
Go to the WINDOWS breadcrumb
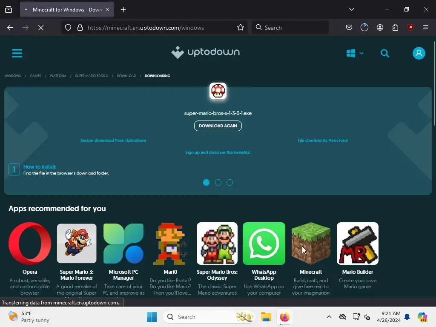click(x=13, y=76)
